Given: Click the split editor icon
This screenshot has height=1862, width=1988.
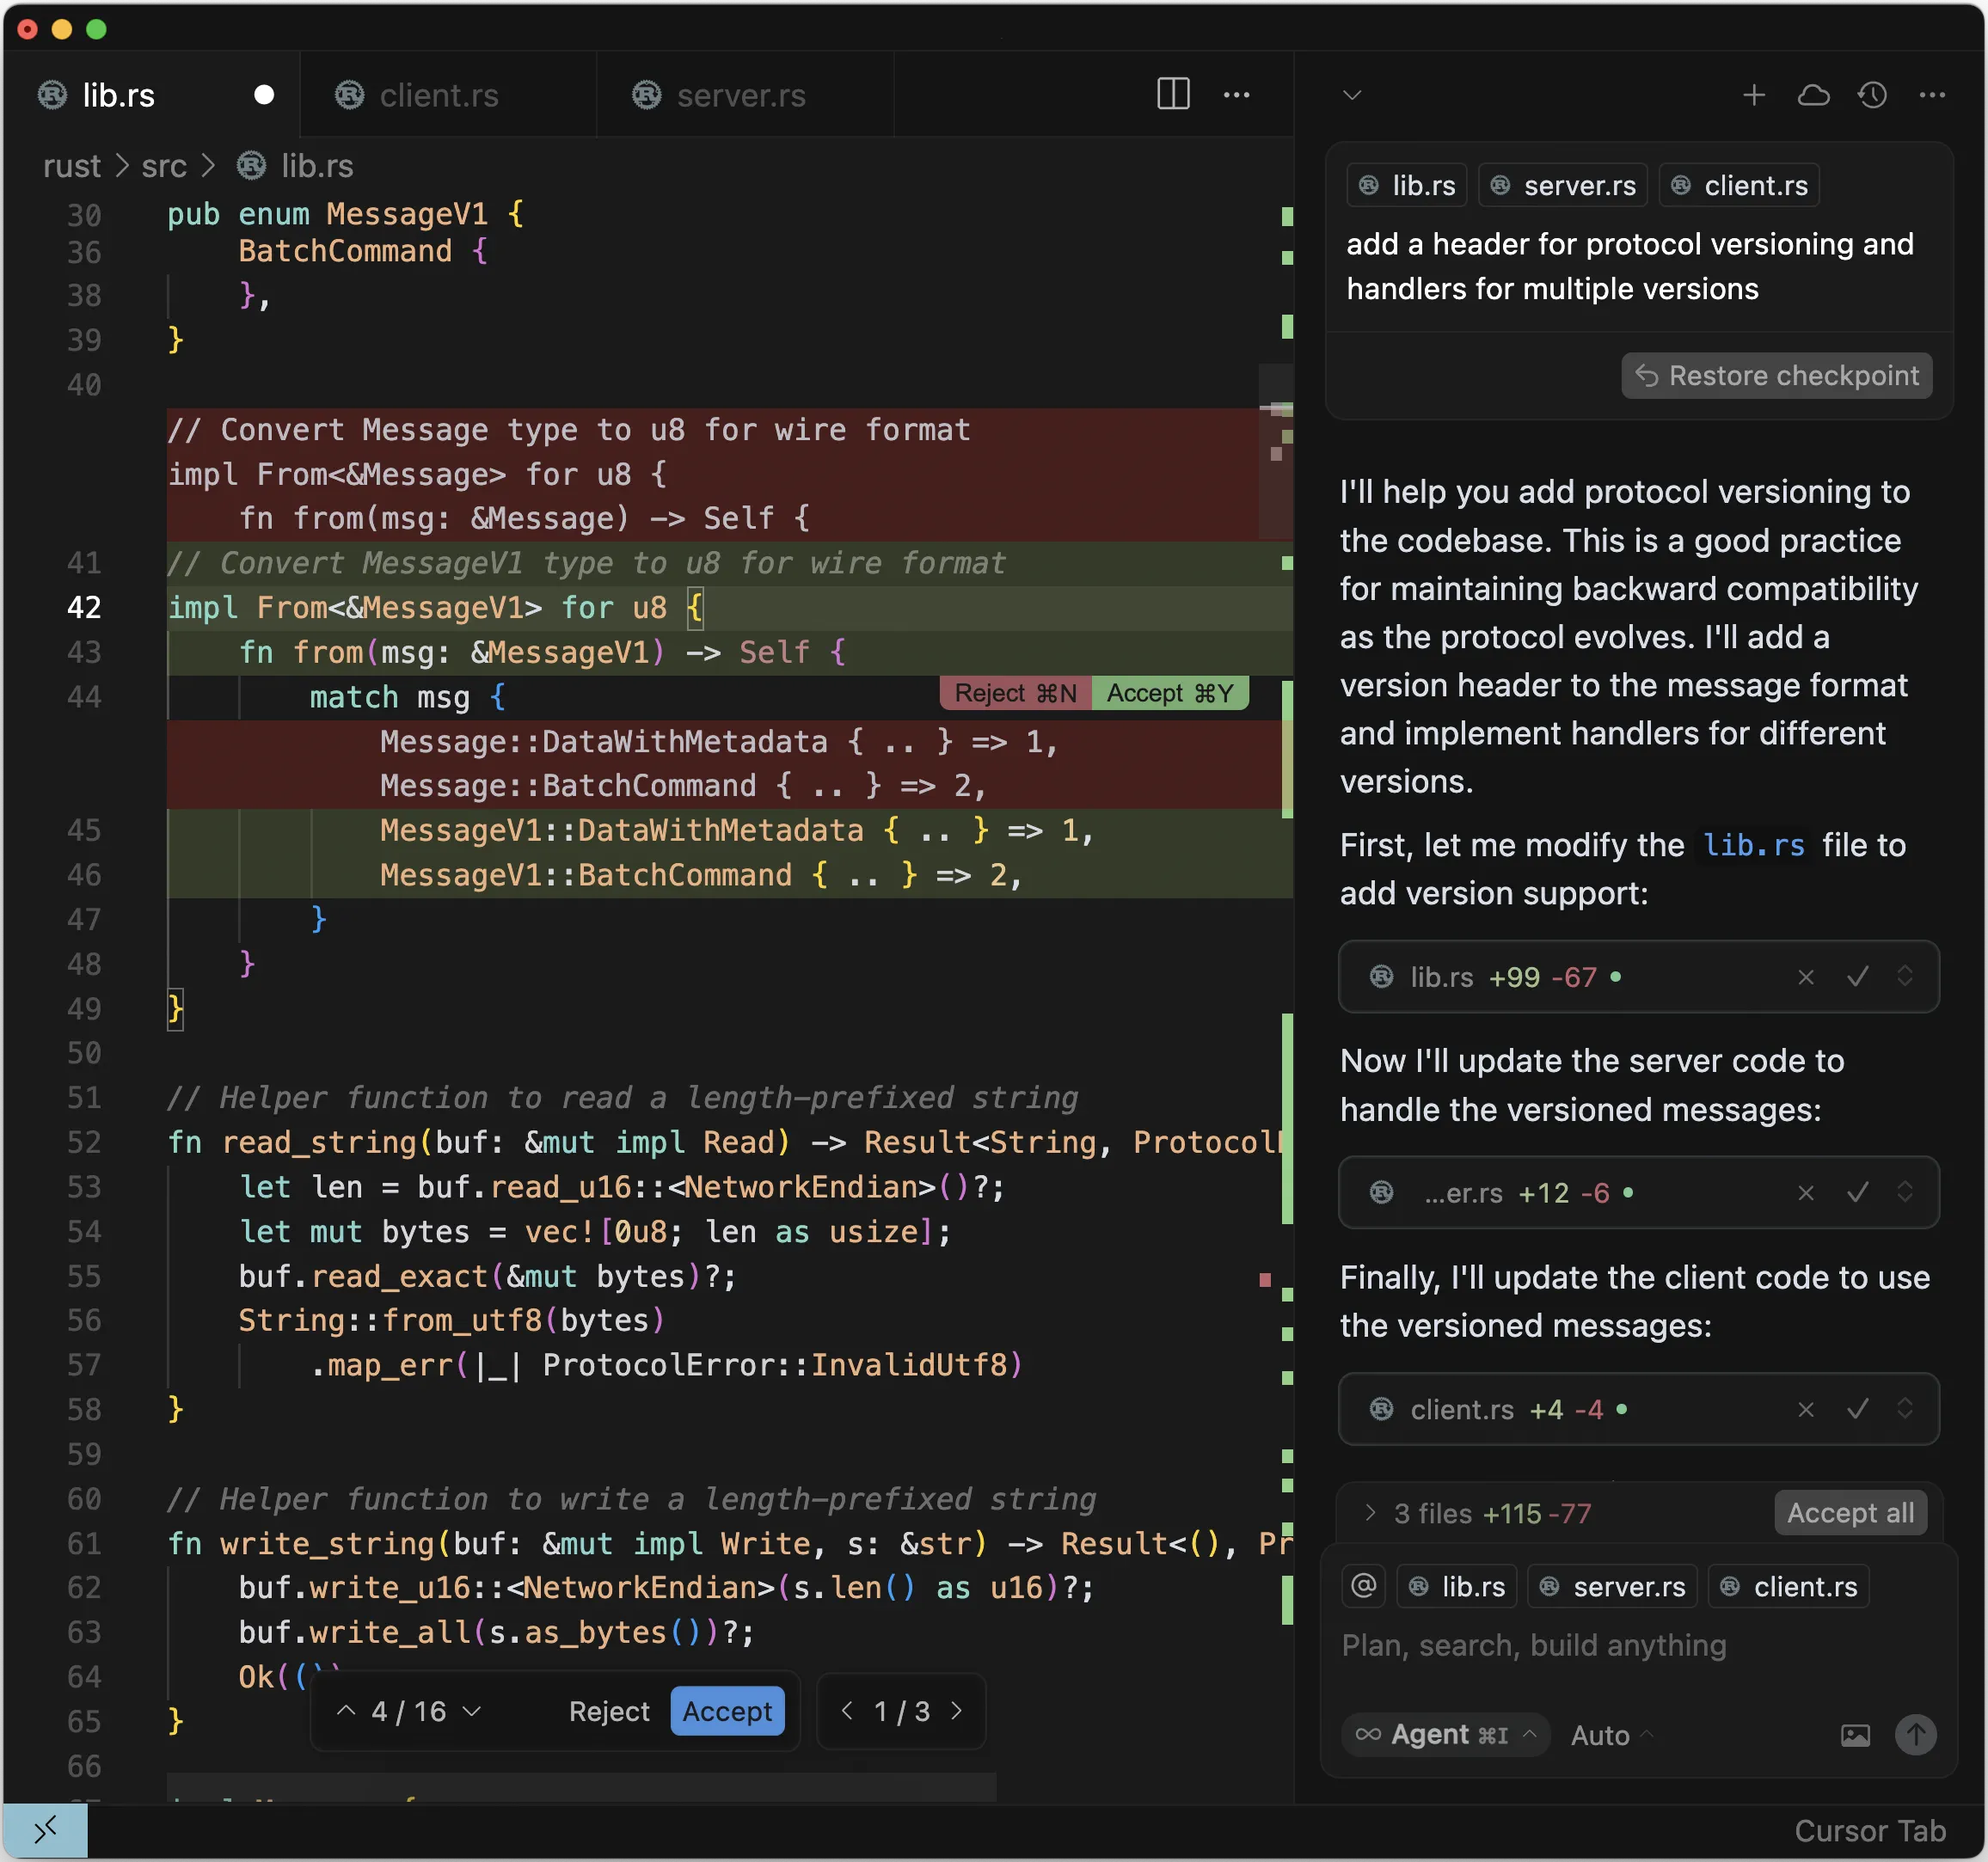Looking at the screenshot, I should coord(1172,95).
